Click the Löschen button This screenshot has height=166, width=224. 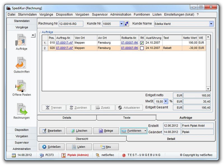(x=79, y=131)
